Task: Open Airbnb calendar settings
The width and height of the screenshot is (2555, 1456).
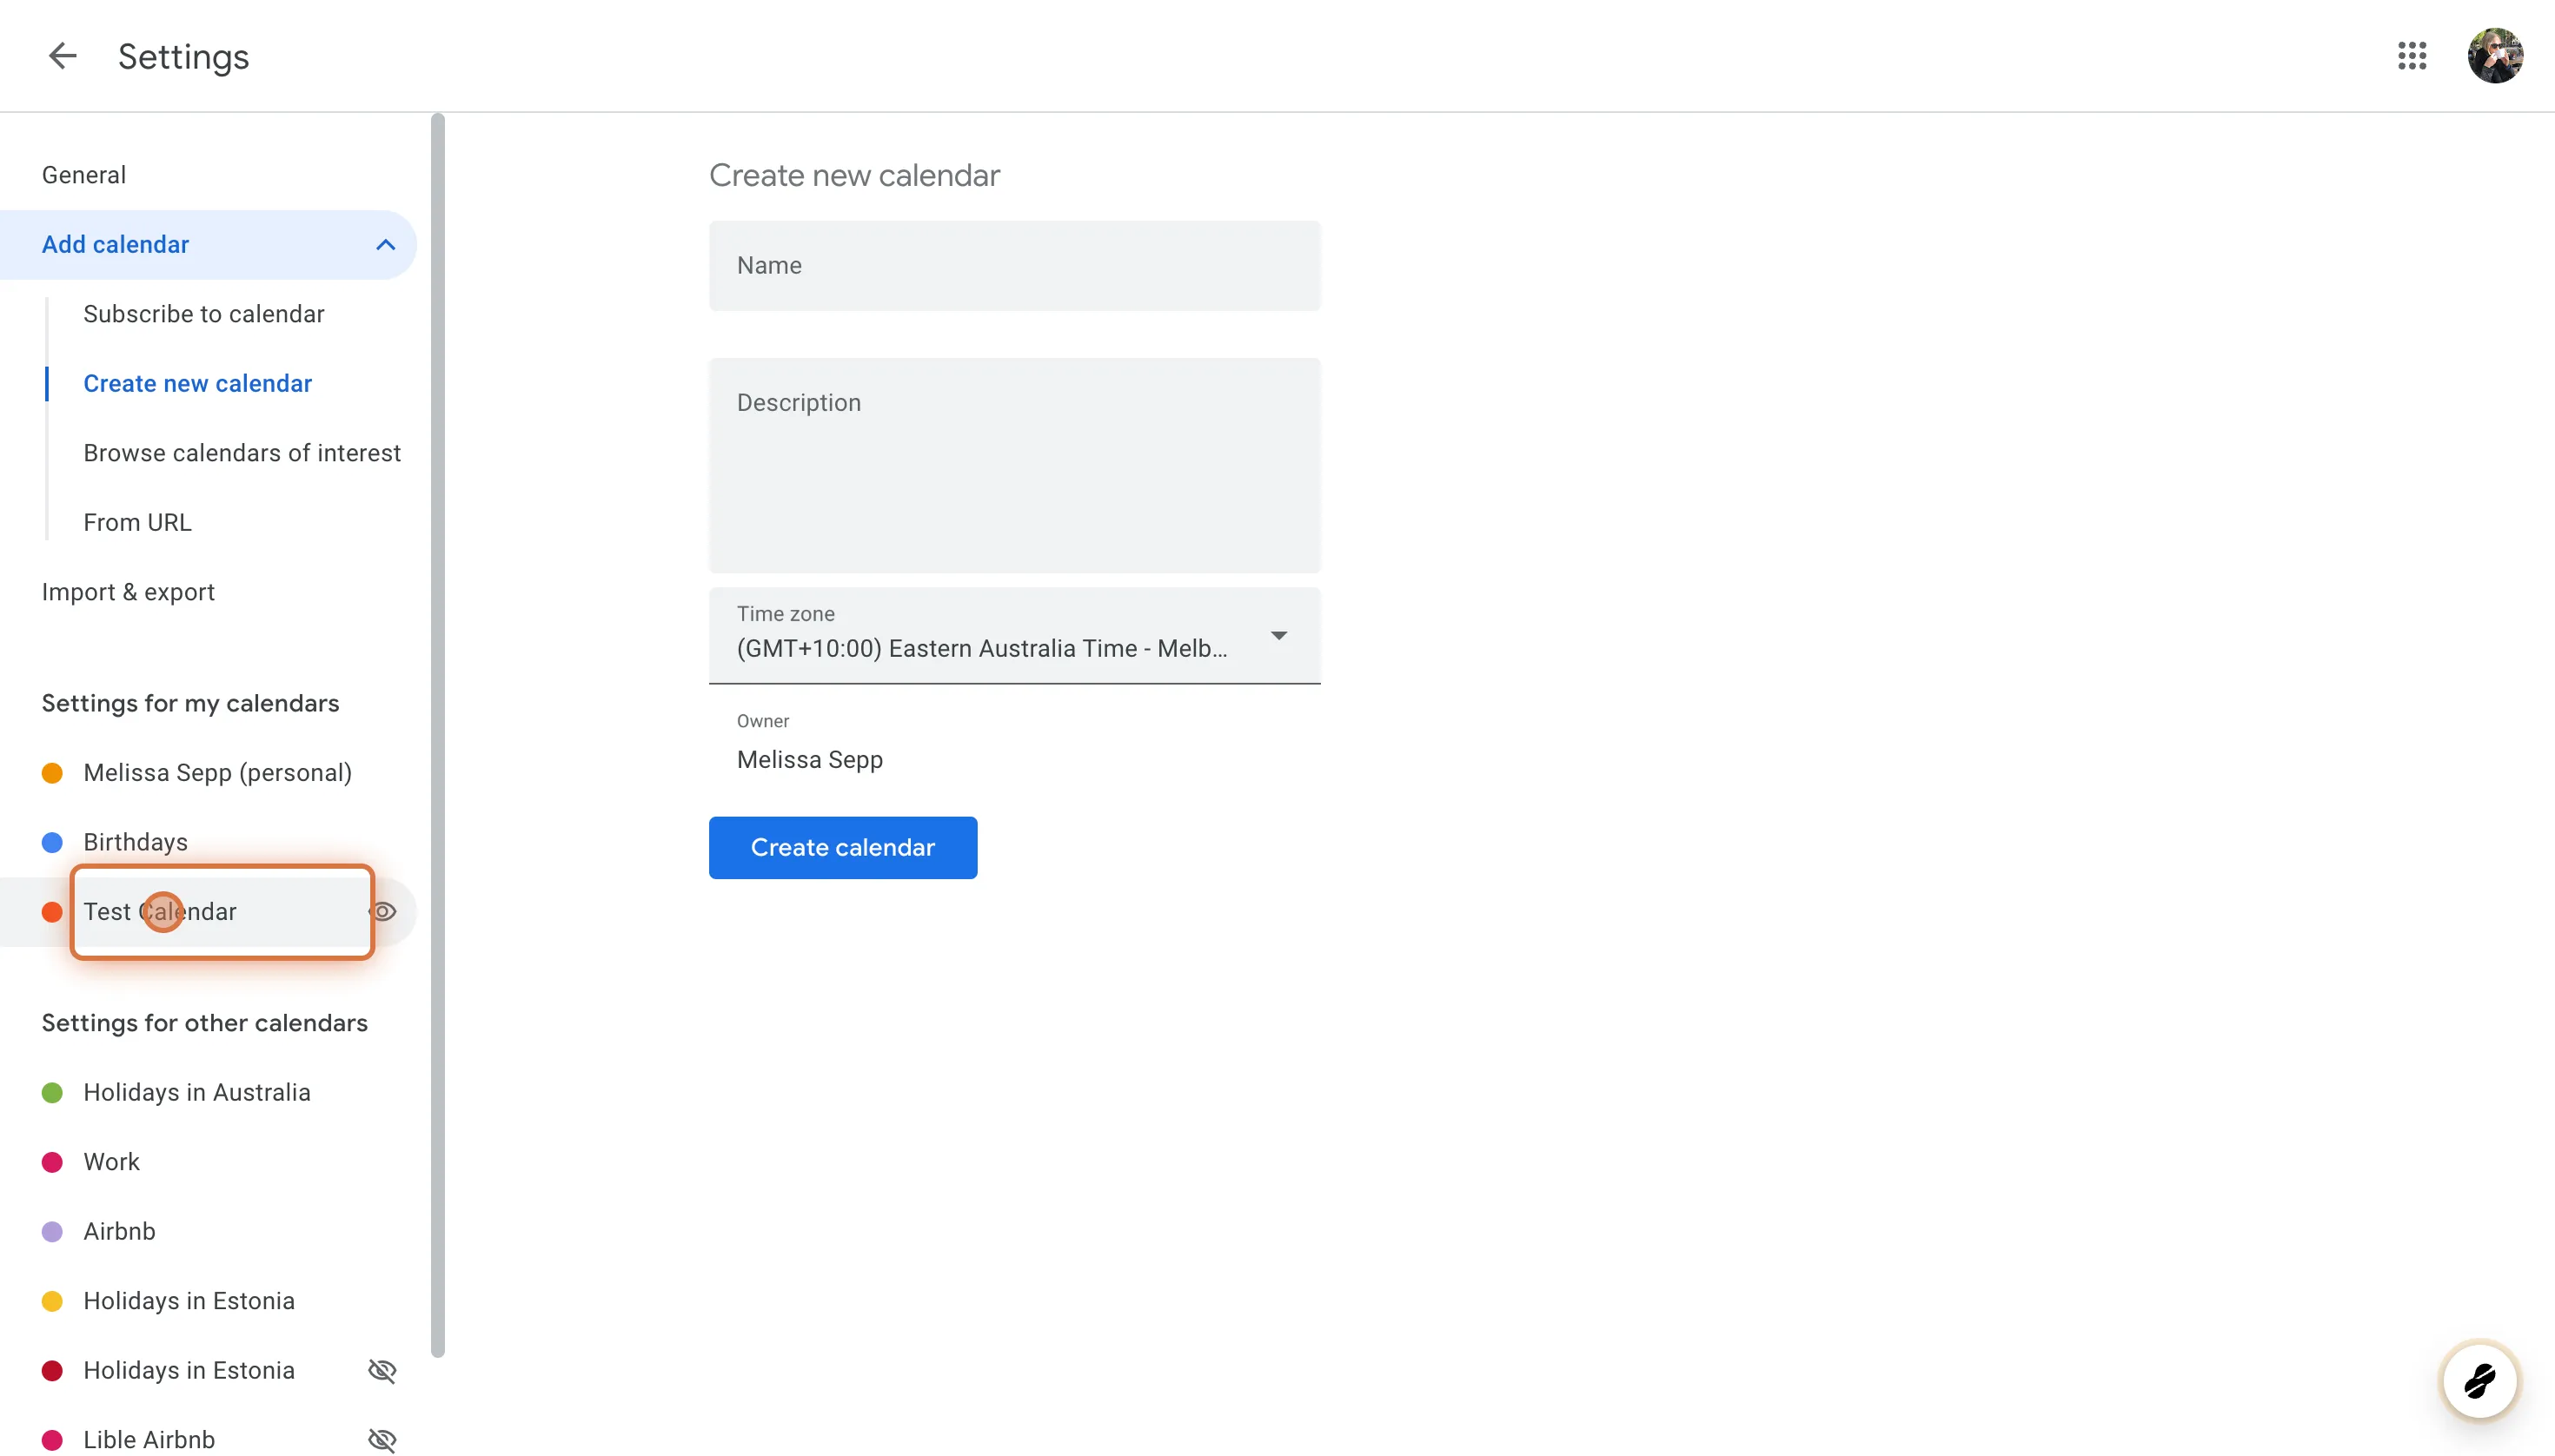Action: coord(119,1232)
